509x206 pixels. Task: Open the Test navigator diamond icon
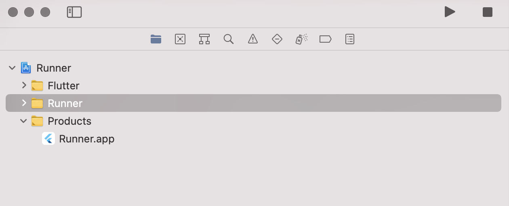tap(277, 39)
